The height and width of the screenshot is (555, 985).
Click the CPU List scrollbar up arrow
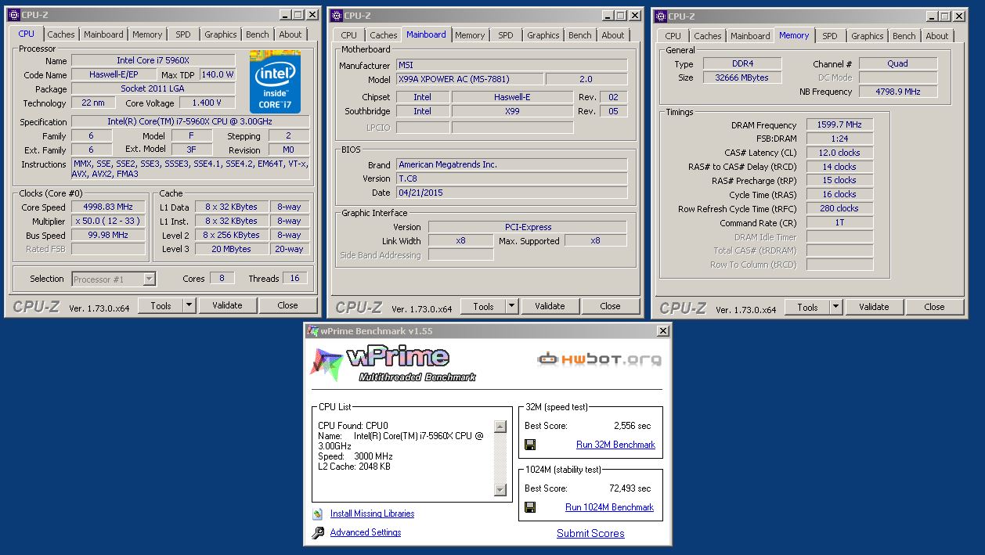(501, 427)
